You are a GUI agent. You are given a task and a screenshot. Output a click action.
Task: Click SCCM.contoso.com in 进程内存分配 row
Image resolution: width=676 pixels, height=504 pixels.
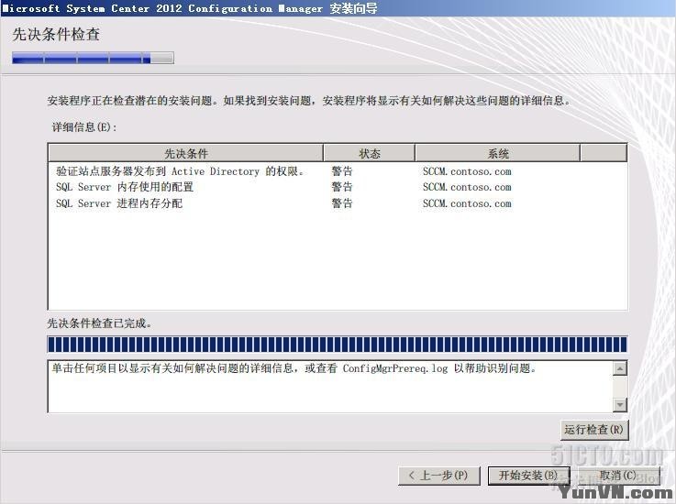467,203
